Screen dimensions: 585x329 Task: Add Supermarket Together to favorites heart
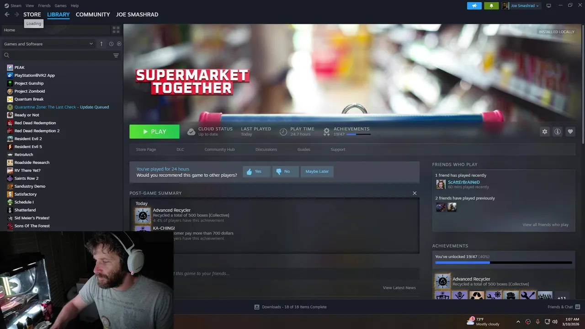570,132
